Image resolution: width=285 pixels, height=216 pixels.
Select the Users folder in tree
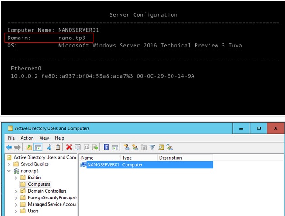pos(33,211)
